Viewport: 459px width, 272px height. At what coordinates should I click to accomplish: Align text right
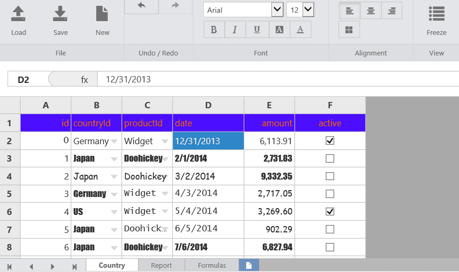392,11
